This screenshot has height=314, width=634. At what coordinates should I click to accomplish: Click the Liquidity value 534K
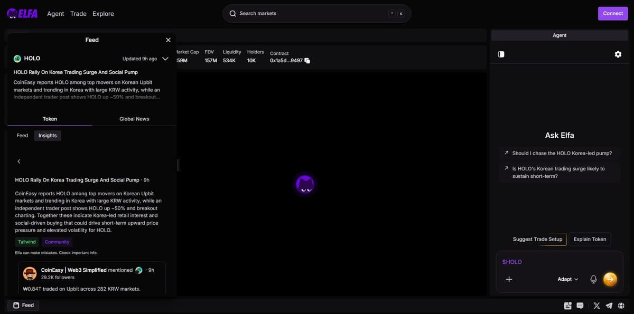tap(229, 61)
